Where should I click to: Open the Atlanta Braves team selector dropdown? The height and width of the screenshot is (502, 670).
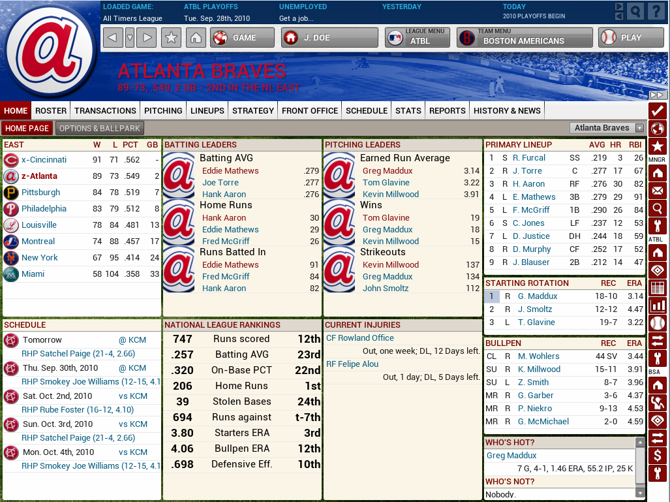tap(607, 128)
